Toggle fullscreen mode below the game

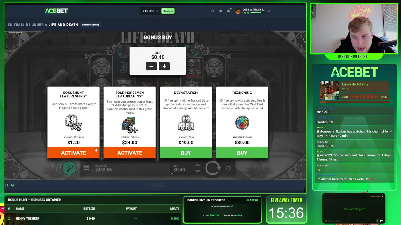pos(6,185)
